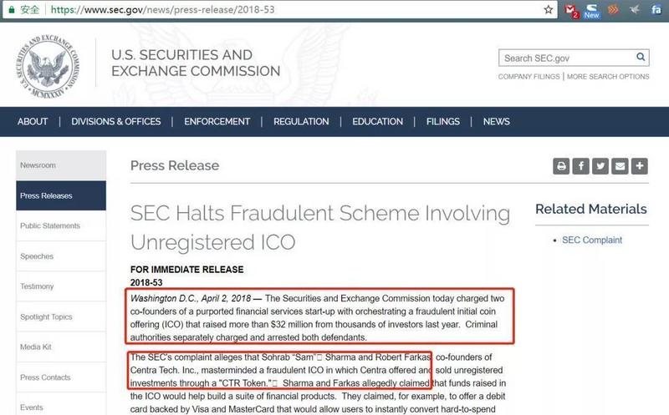Open the Gmail extension icon
Screen dimensions: 669x415
pos(571,10)
